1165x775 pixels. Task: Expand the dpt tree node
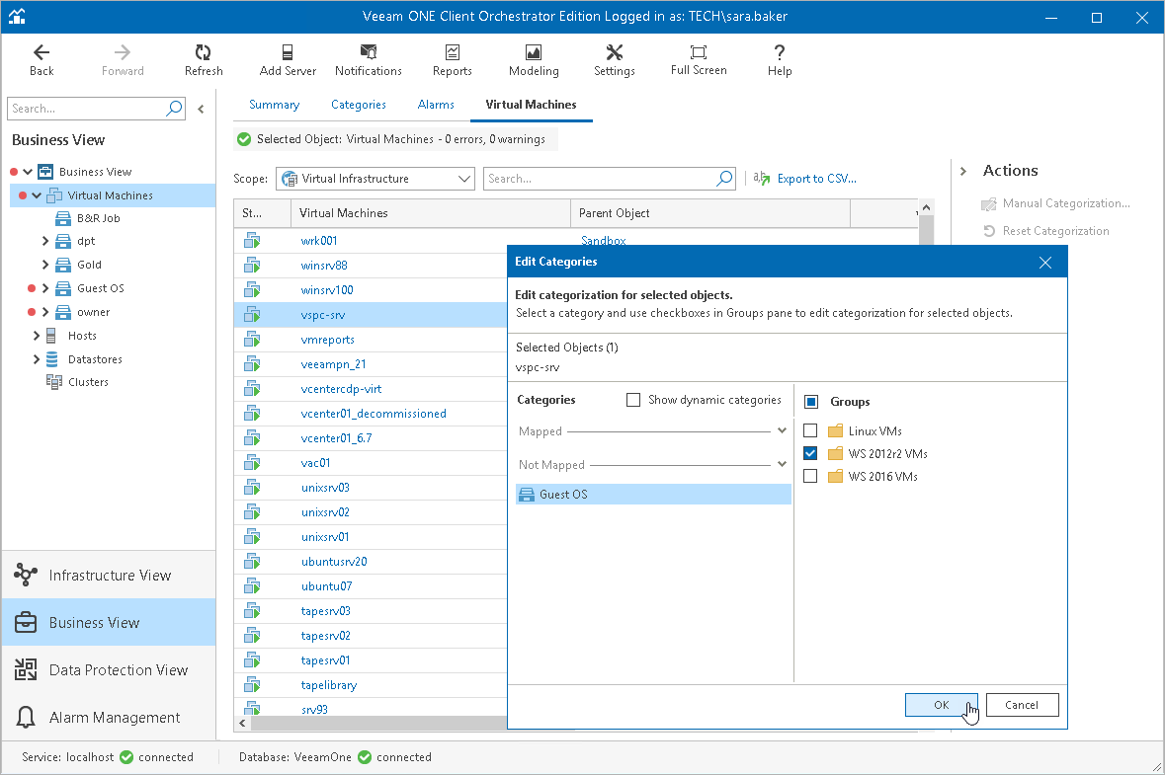point(45,241)
